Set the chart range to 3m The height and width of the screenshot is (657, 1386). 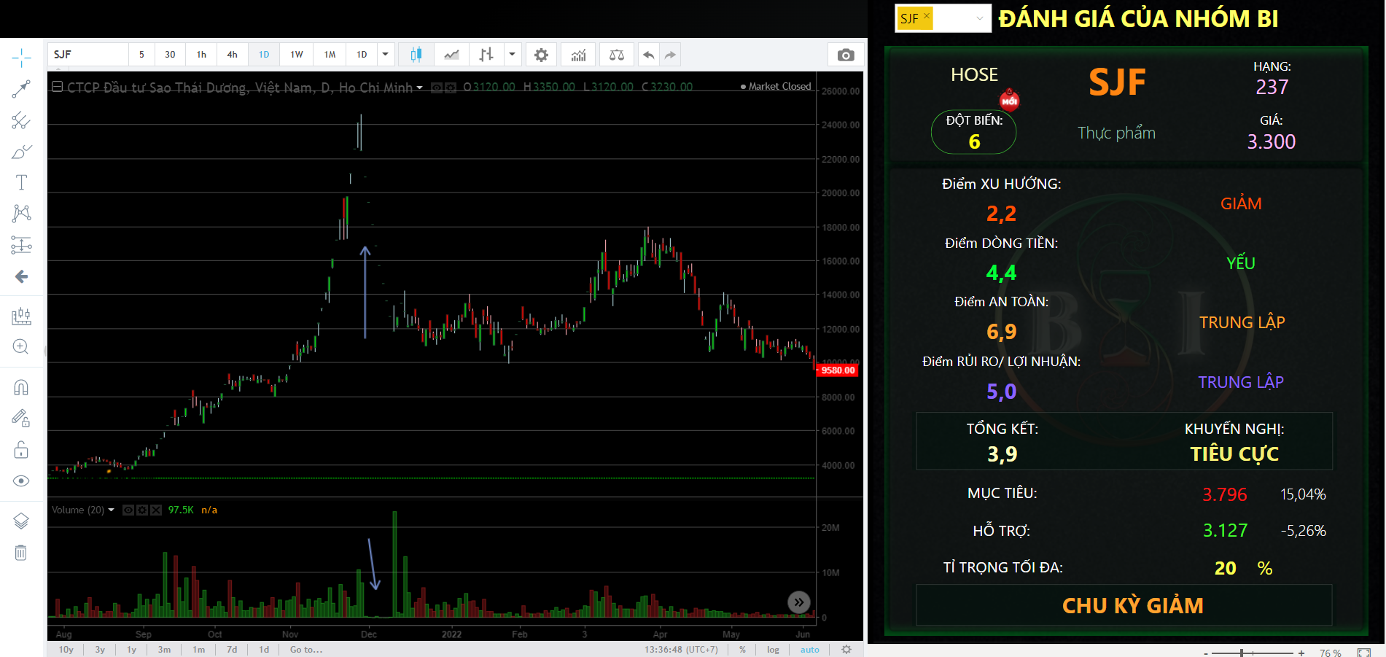click(165, 650)
